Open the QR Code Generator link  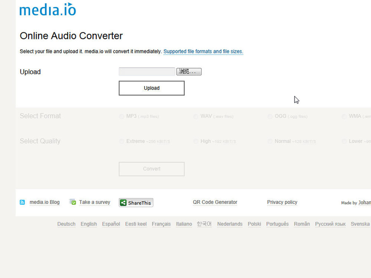tap(215, 202)
